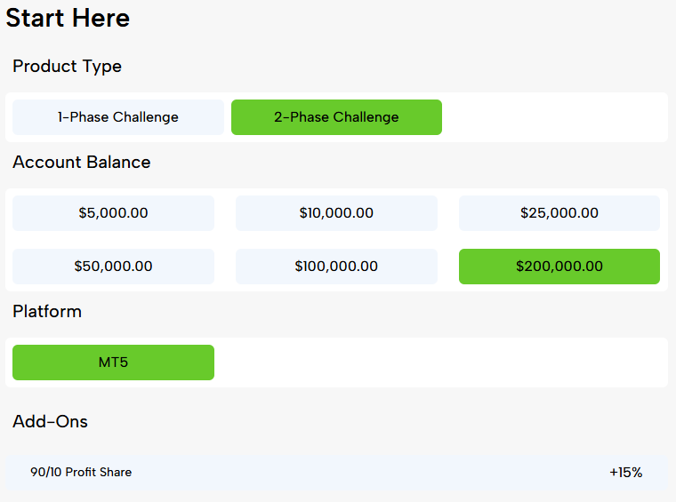Pick the $5,000.00 account balance

coord(113,213)
